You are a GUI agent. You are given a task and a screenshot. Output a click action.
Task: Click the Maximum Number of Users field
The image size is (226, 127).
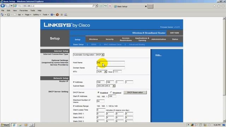pos(100,101)
